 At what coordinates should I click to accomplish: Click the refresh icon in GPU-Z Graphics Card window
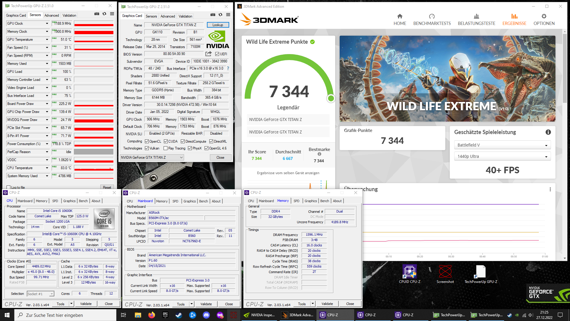pos(221,15)
